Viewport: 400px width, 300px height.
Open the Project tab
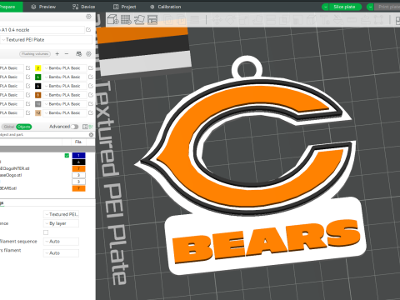(125, 7)
